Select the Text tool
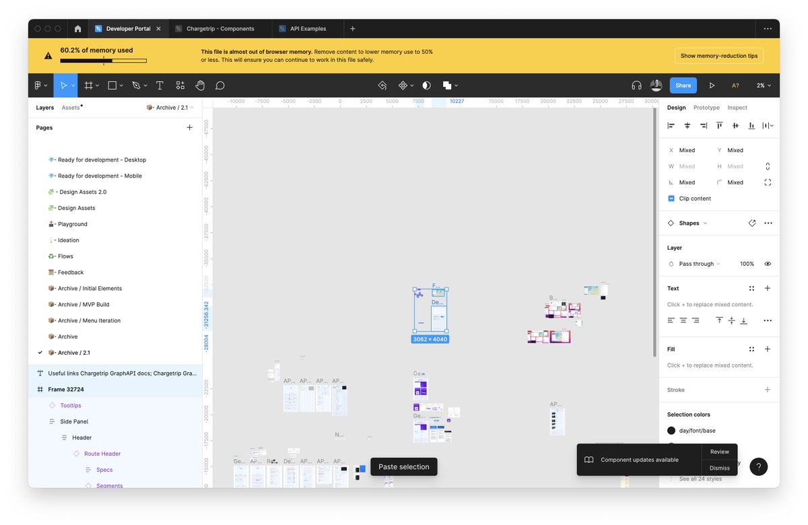Screen dimensions: 808x525 [x=160, y=85]
